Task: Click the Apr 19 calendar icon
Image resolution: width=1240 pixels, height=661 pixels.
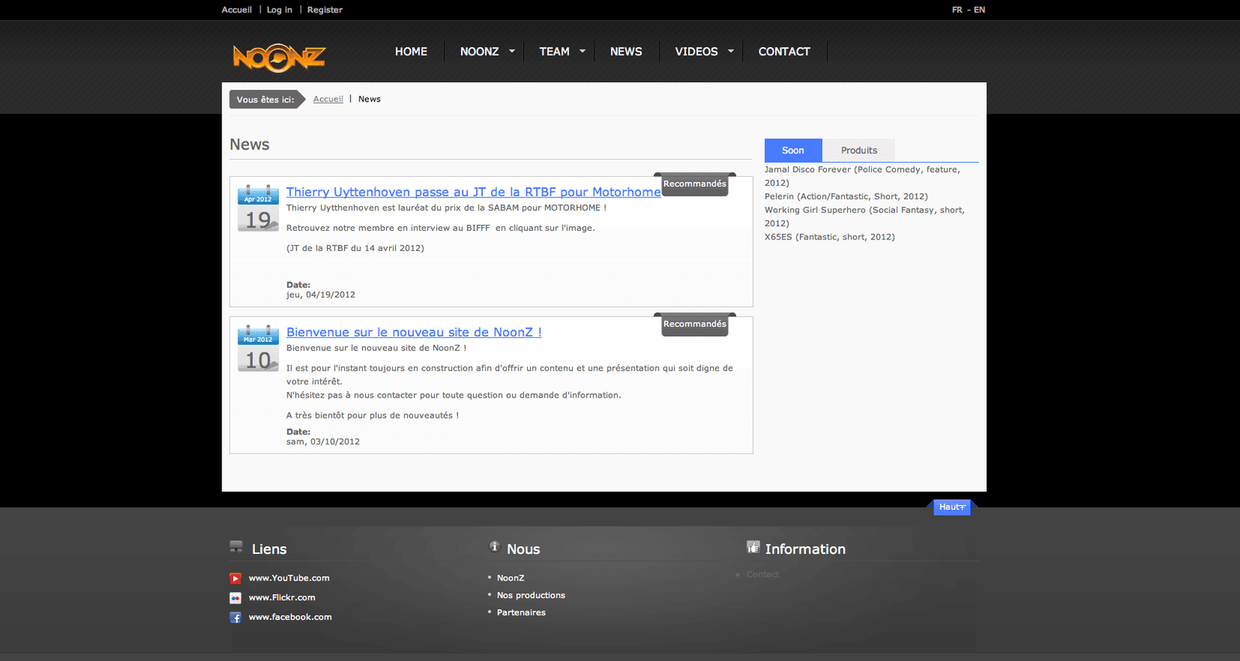Action: click(258, 208)
